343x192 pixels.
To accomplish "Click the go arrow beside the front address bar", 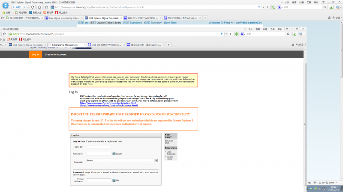I will 230,34.
